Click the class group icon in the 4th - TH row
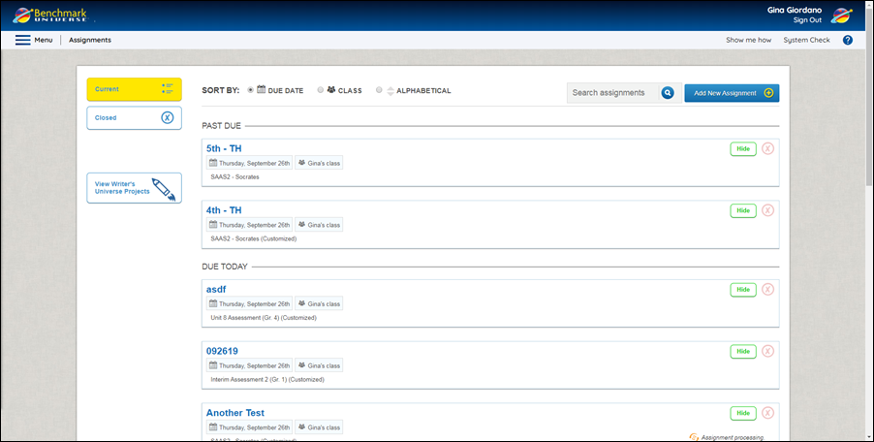This screenshot has width=874, height=442. click(301, 225)
